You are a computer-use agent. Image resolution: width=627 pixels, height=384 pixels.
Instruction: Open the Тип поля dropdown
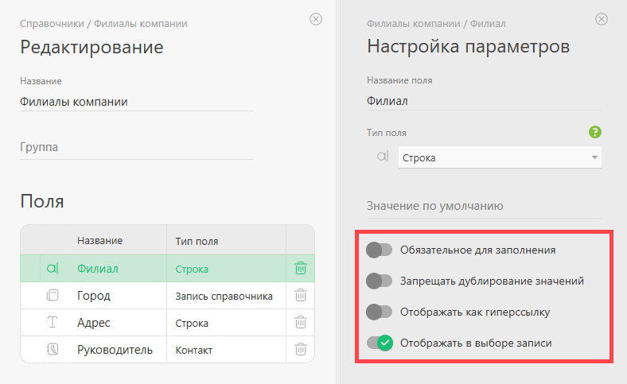(499, 157)
